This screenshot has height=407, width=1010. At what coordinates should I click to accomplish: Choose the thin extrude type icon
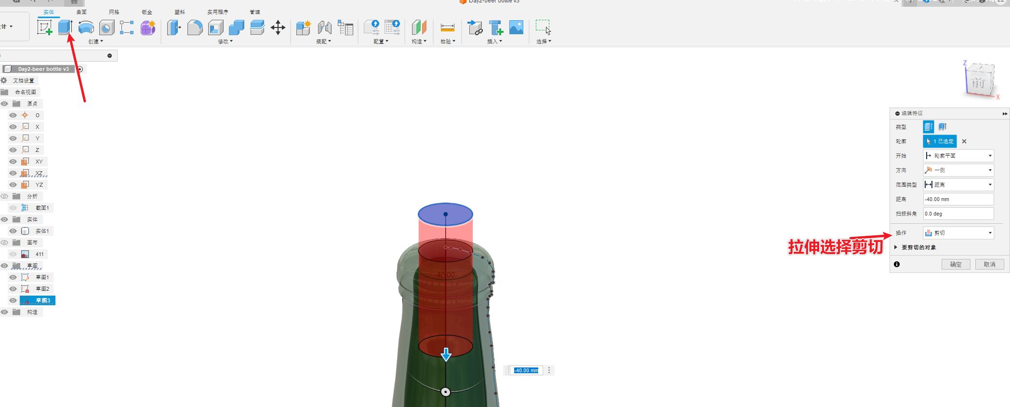click(x=943, y=127)
